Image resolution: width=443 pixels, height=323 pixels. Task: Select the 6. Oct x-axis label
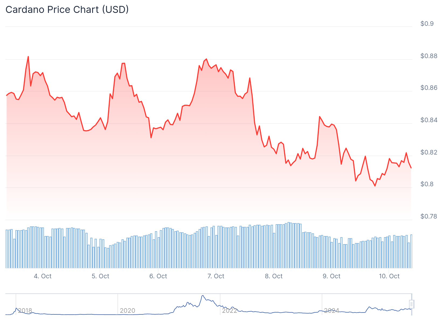coord(158,276)
